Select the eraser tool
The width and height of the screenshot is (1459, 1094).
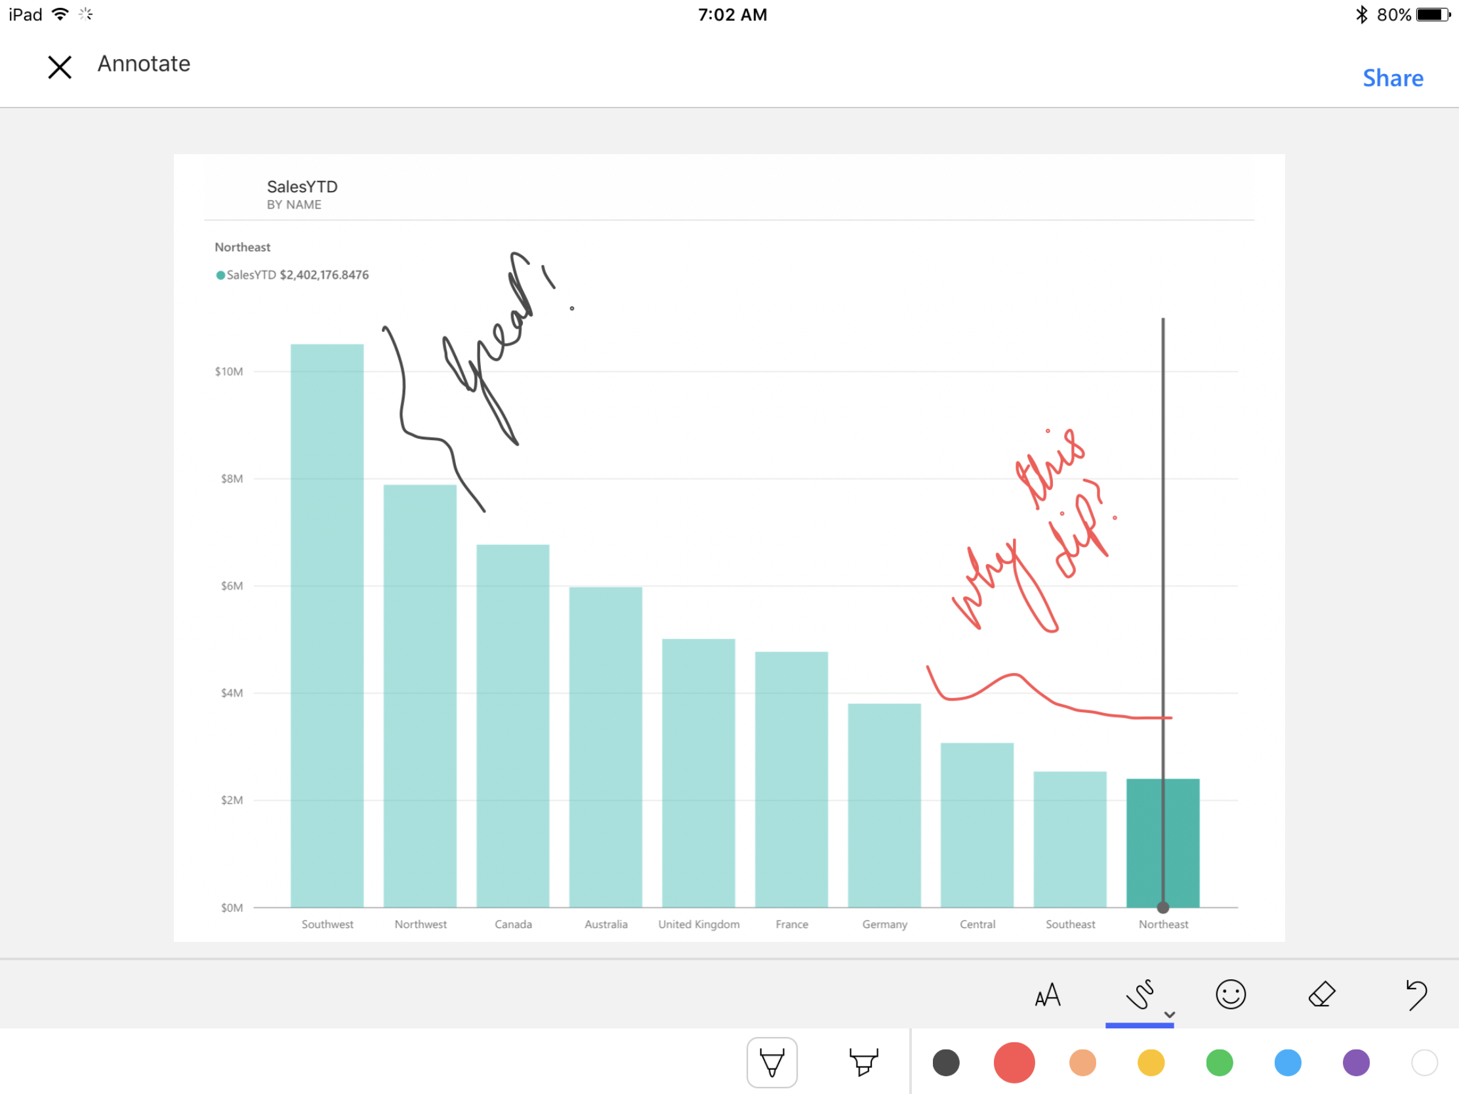tap(1322, 994)
